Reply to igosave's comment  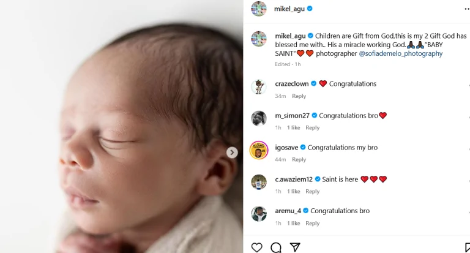[x=299, y=160]
